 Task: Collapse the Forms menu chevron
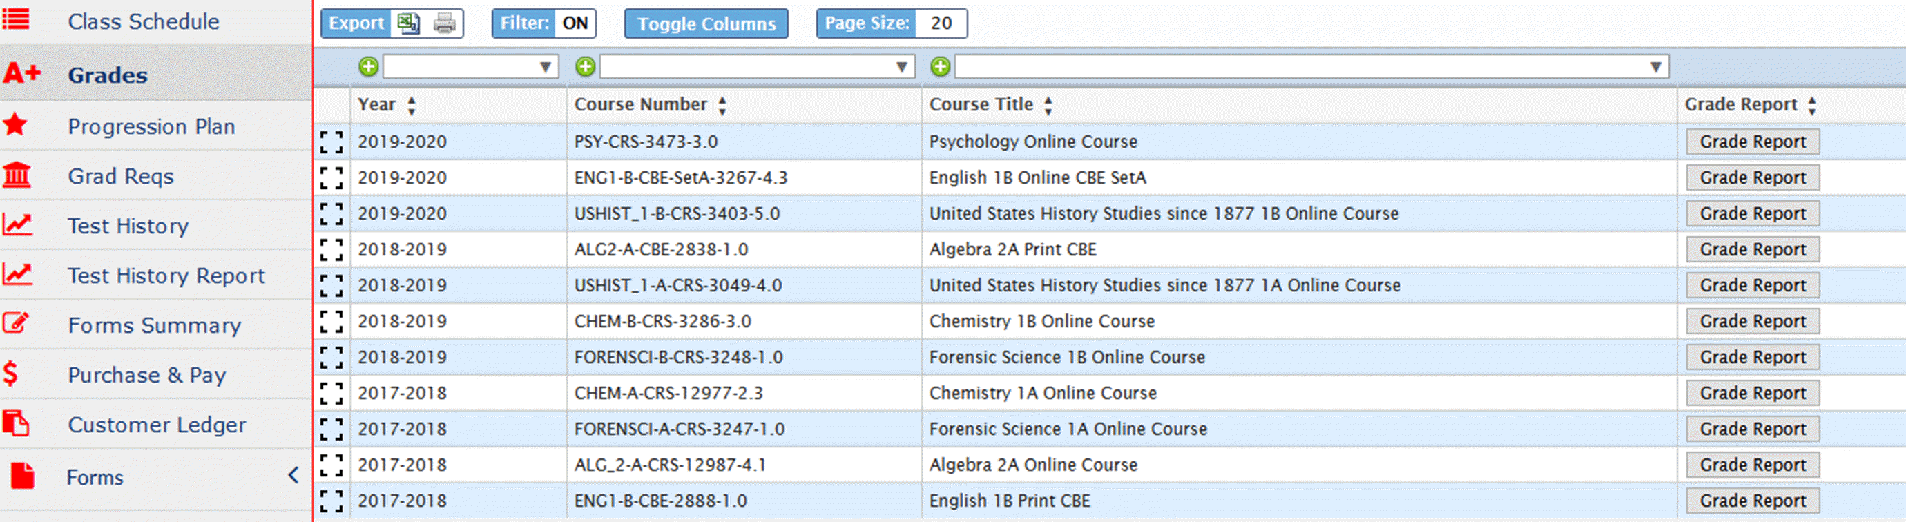293,476
